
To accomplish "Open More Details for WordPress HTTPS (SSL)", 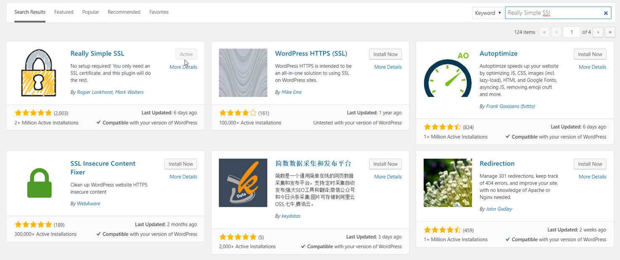I will coord(388,67).
